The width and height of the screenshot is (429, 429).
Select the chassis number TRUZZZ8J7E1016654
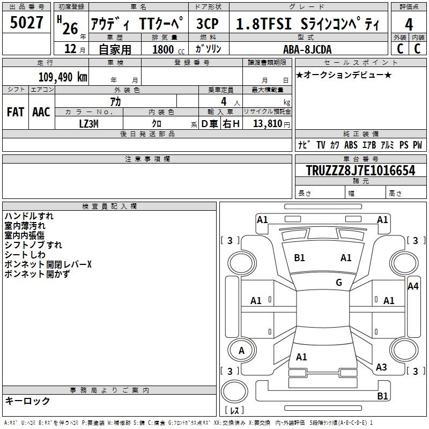pos(360,171)
